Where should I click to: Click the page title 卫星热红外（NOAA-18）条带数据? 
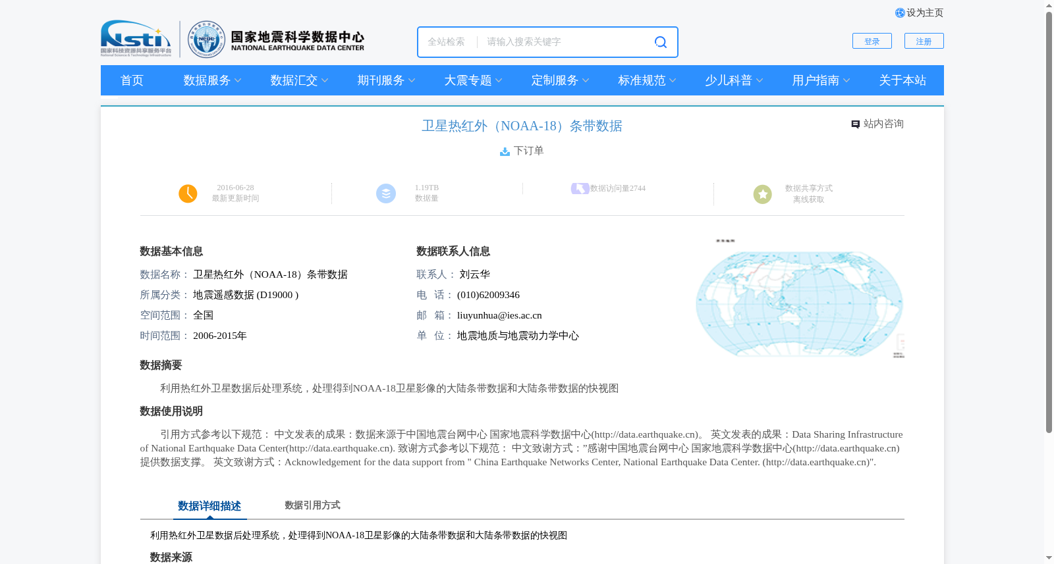coord(522,126)
